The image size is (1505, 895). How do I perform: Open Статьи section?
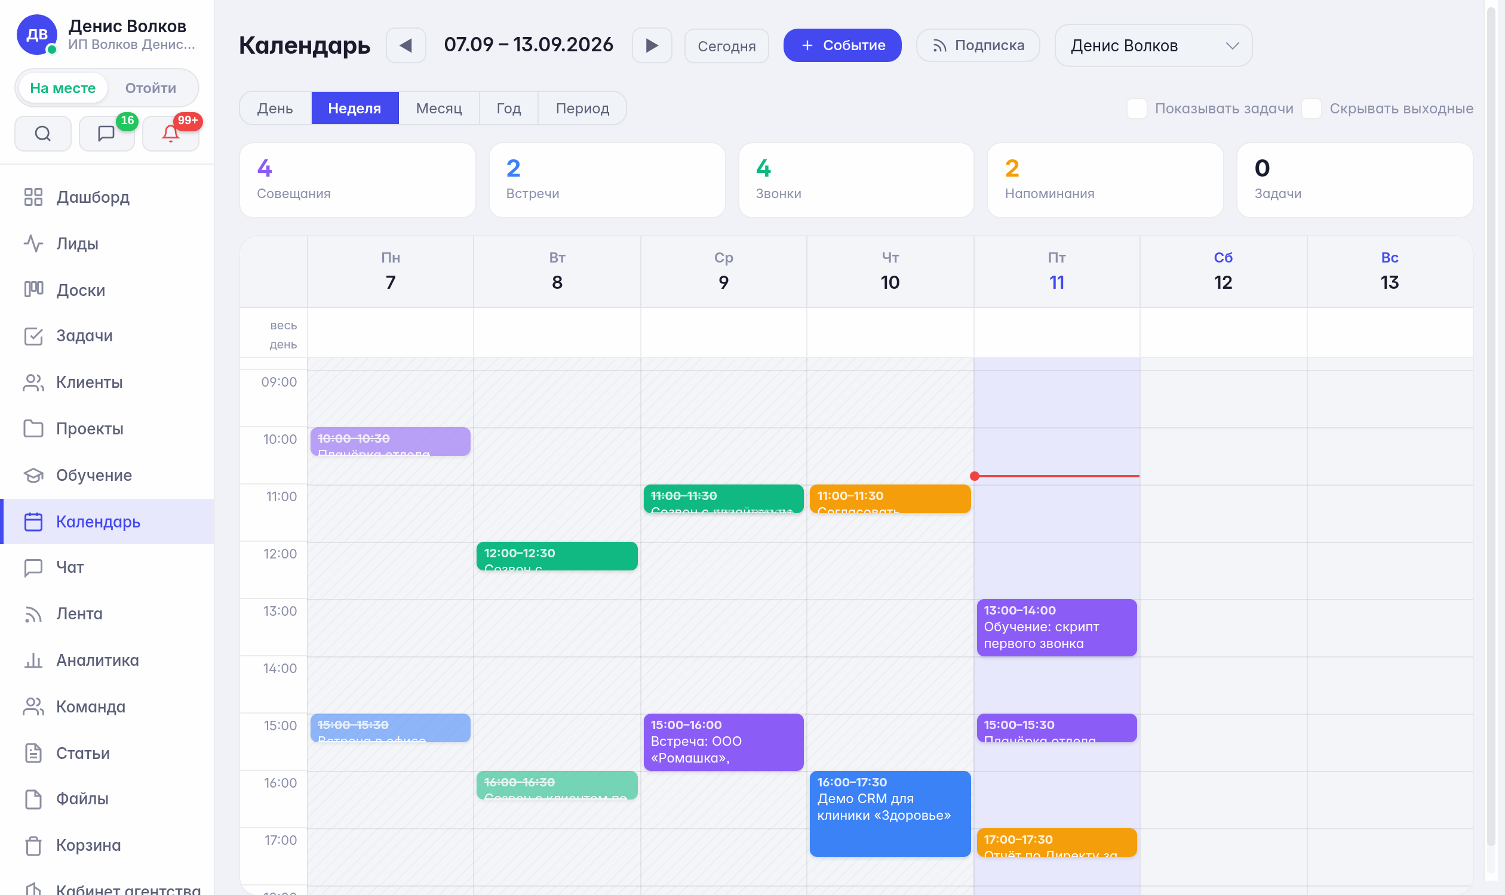click(107, 753)
